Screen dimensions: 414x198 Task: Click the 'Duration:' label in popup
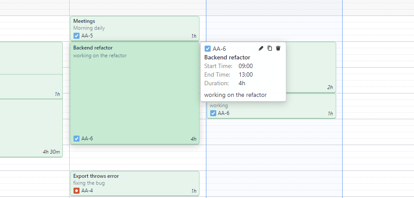coord(217,83)
